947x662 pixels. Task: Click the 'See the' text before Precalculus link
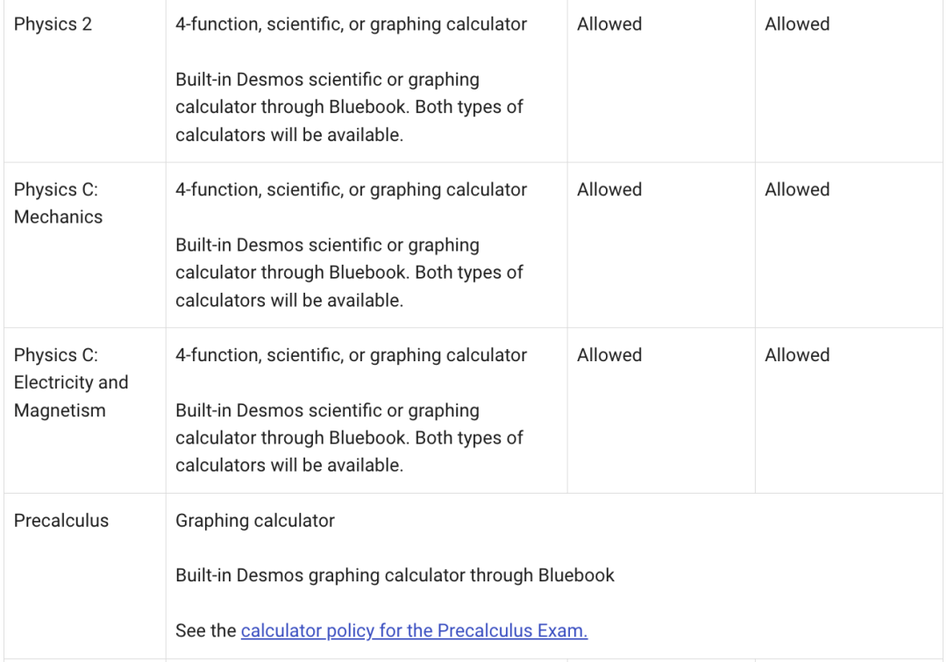[x=206, y=630]
